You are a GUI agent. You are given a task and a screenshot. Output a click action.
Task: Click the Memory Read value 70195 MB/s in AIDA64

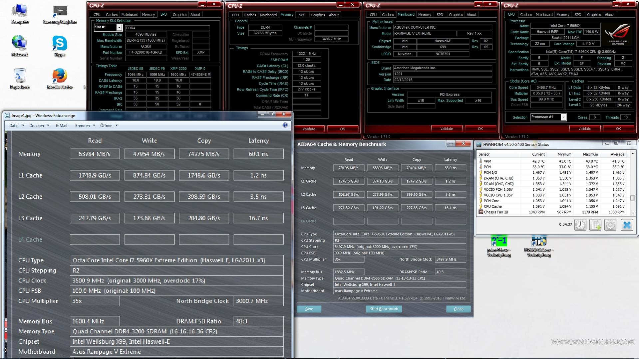(349, 168)
